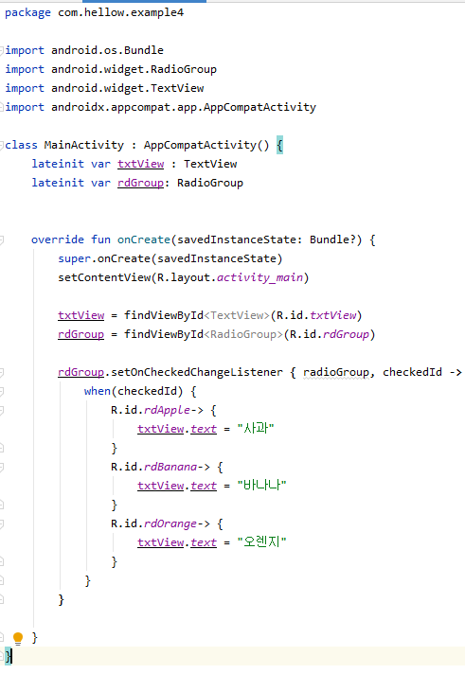
Task: Click the gray <RadioGroup> type hint
Action: tap(243, 334)
